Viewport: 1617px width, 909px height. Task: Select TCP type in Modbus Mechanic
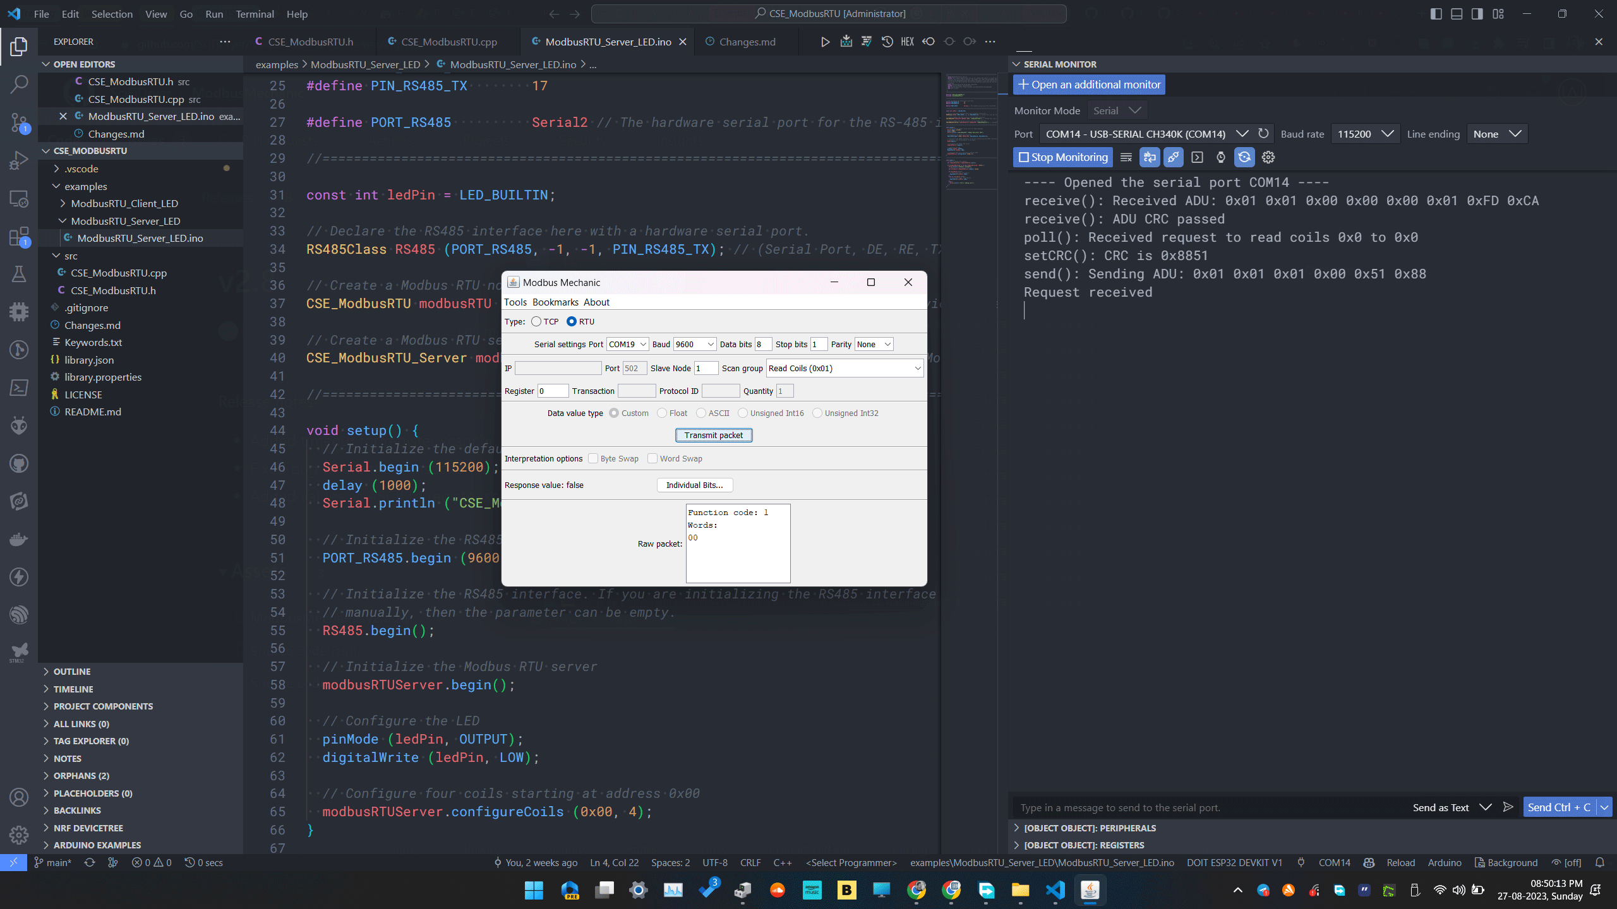[536, 321]
